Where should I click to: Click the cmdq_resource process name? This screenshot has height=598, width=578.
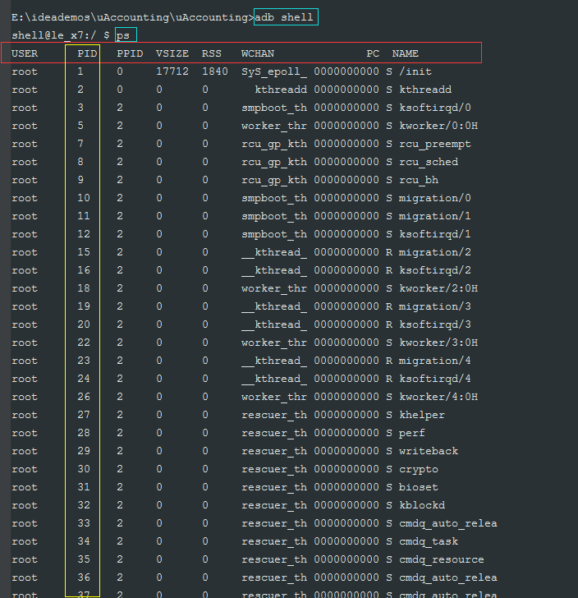442,560
